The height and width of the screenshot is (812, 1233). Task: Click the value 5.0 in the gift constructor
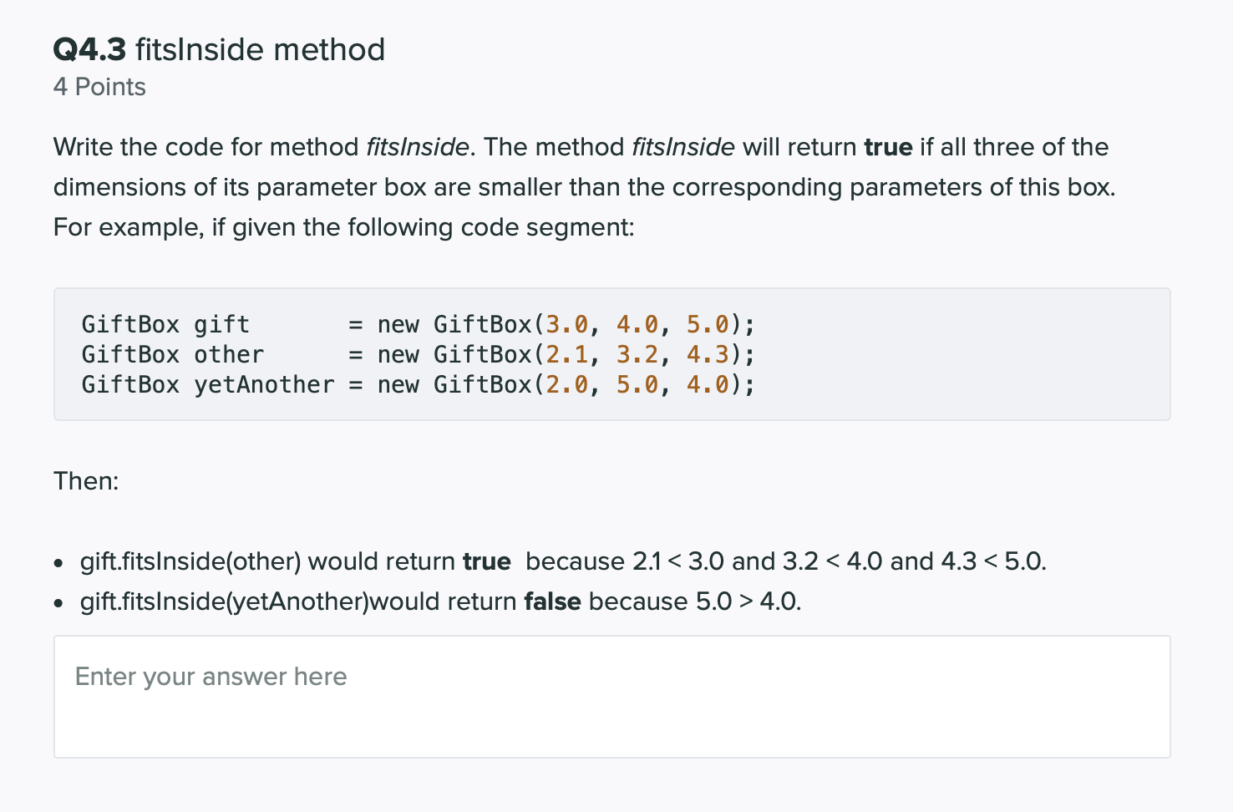(708, 324)
